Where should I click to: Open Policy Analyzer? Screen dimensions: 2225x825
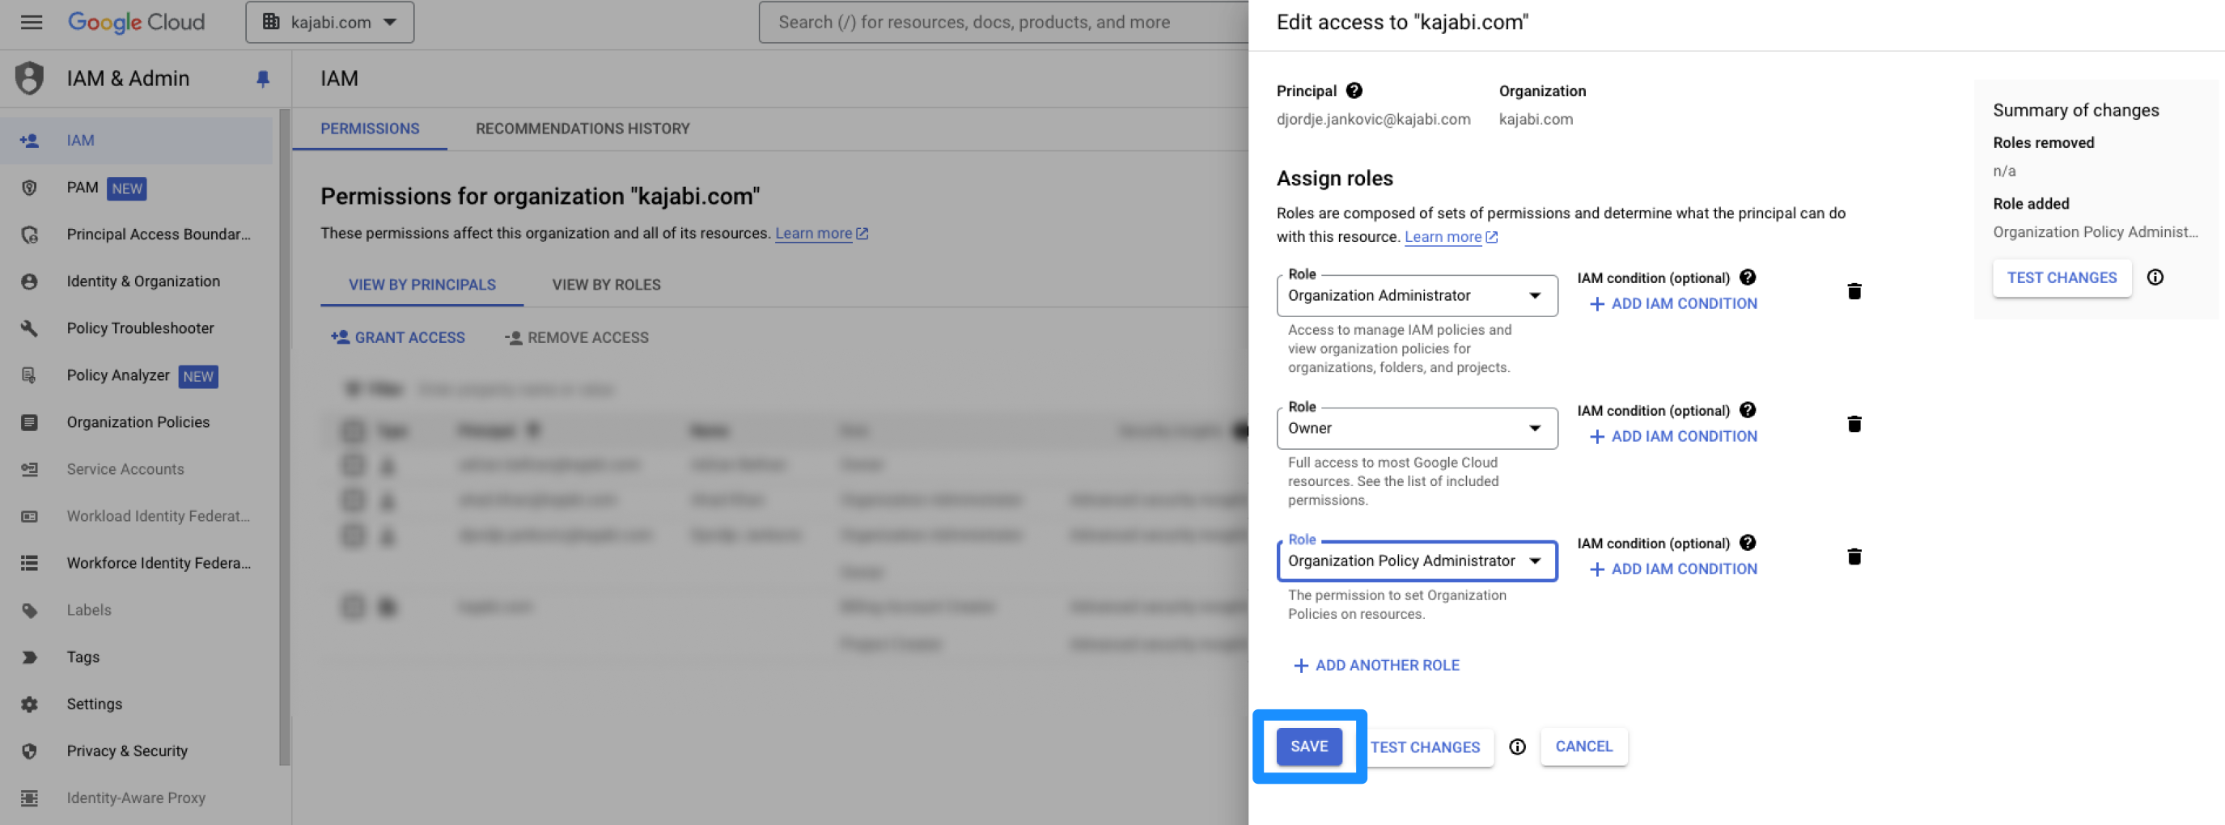tap(137, 376)
